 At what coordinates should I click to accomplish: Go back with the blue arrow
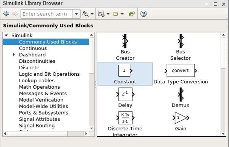point(6,14)
